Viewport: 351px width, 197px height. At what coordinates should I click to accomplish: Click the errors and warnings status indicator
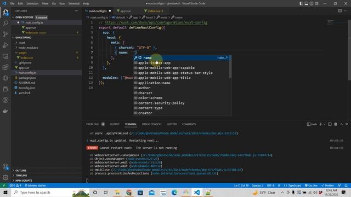(x=15, y=186)
